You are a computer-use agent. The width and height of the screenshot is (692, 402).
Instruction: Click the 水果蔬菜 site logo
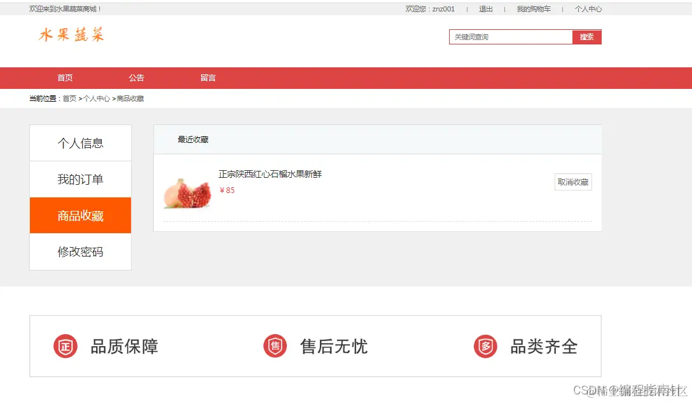pos(71,34)
